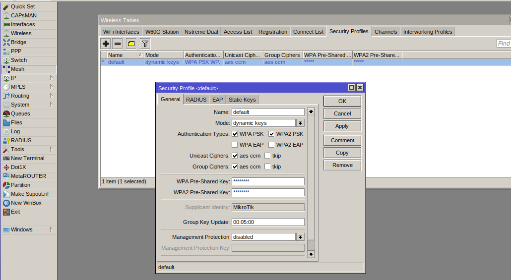Click the WPA2 Pre-Shared Key field
This screenshot has width=511, height=280.
click(x=268, y=192)
